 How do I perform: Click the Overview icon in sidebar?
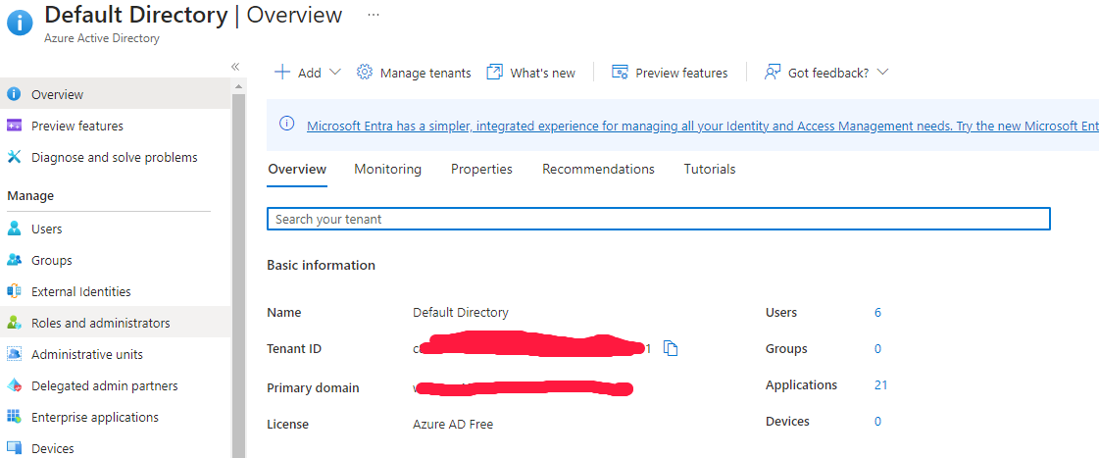coord(14,94)
